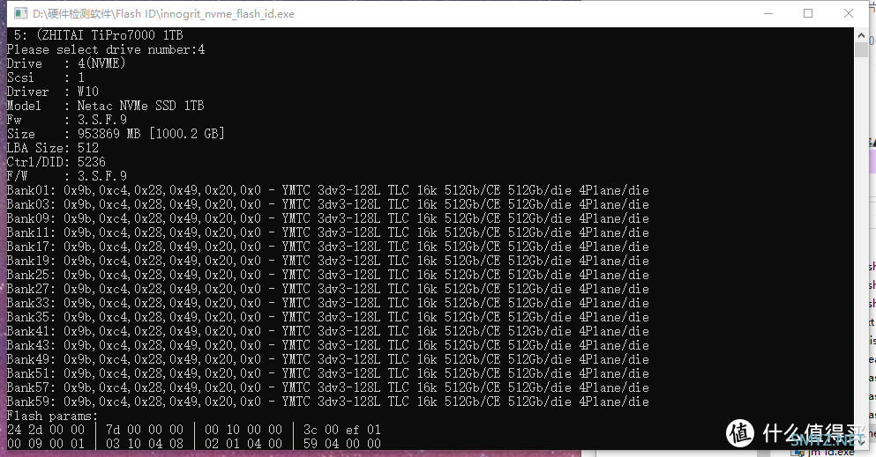Image resolution: width=876 pixels, height=457 pixels.
Task: Click the Bank43 row
Action: point(327,345)
